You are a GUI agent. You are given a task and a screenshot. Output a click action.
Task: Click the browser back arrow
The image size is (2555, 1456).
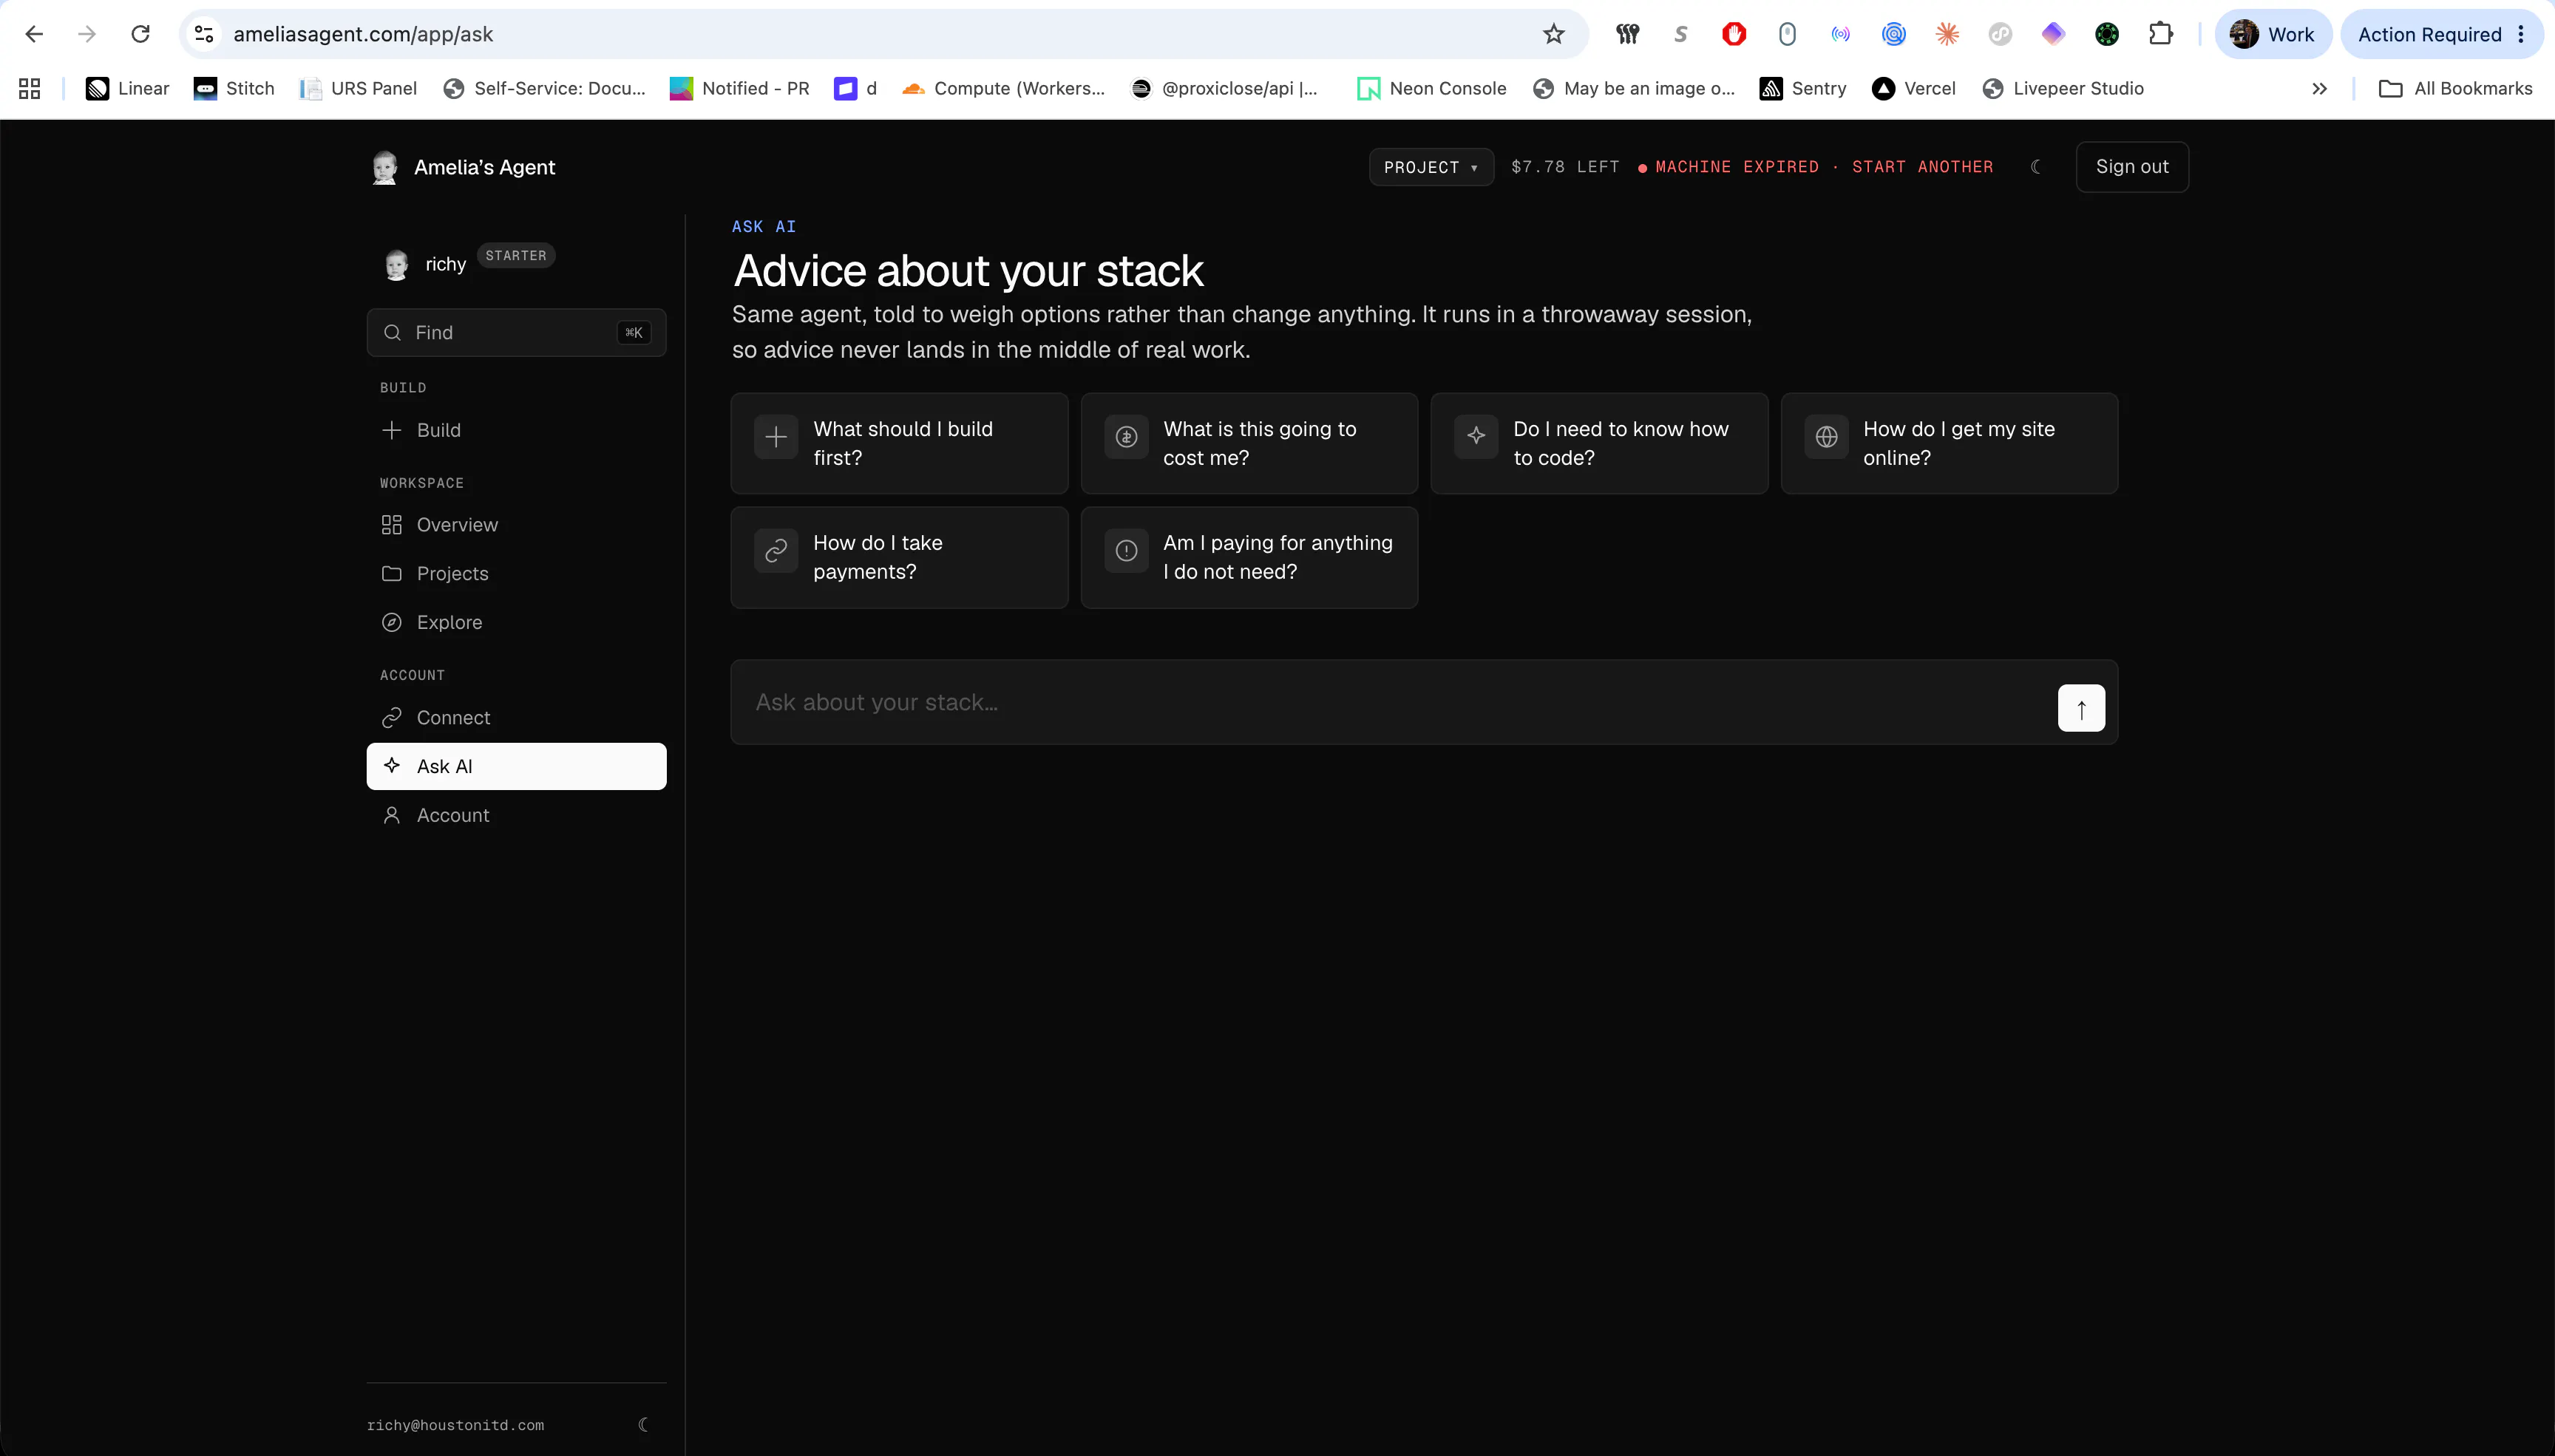(x=34, y=34)
